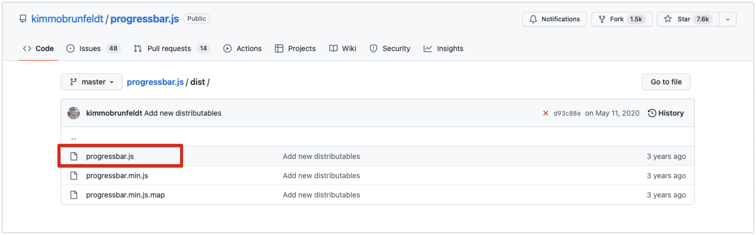Image resolution: width=756 pixels, height=235 pixels.
Task: Open latest commit message Add new distributables
Action: pyautogui.click(x=183, y=113)
